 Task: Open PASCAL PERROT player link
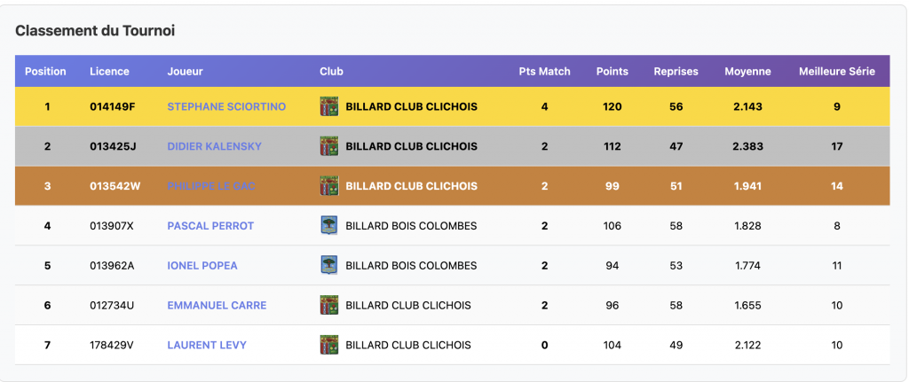[x=210, y=226]
